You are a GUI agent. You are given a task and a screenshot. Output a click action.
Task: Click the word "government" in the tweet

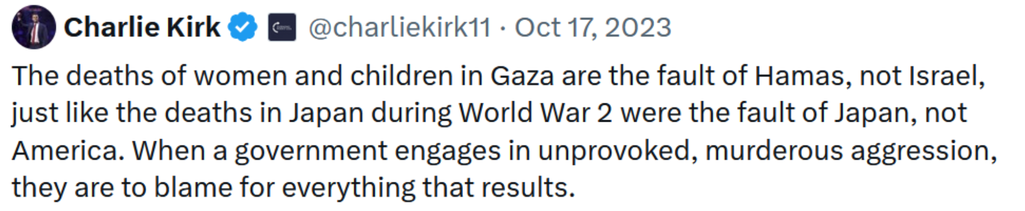pyautogui.click(x=311, y=151)
